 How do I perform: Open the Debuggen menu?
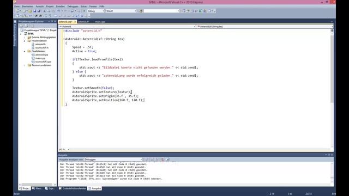(73, 7)
